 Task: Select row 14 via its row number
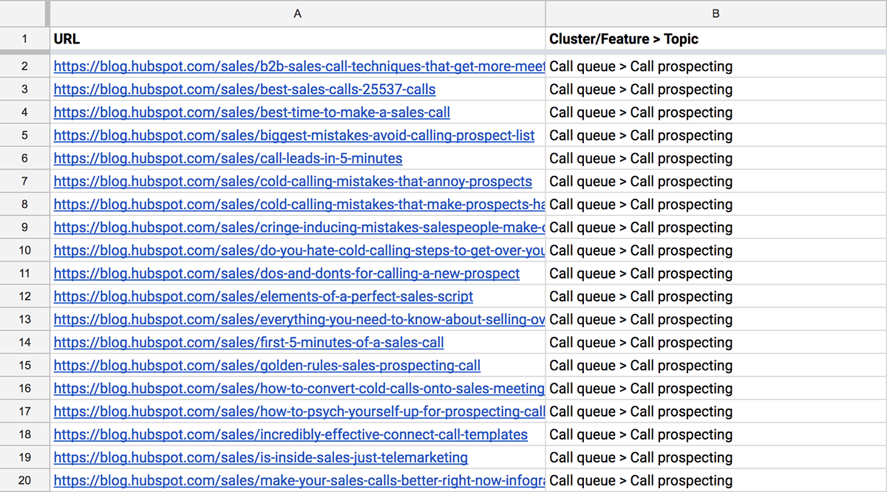coord(24,342)
